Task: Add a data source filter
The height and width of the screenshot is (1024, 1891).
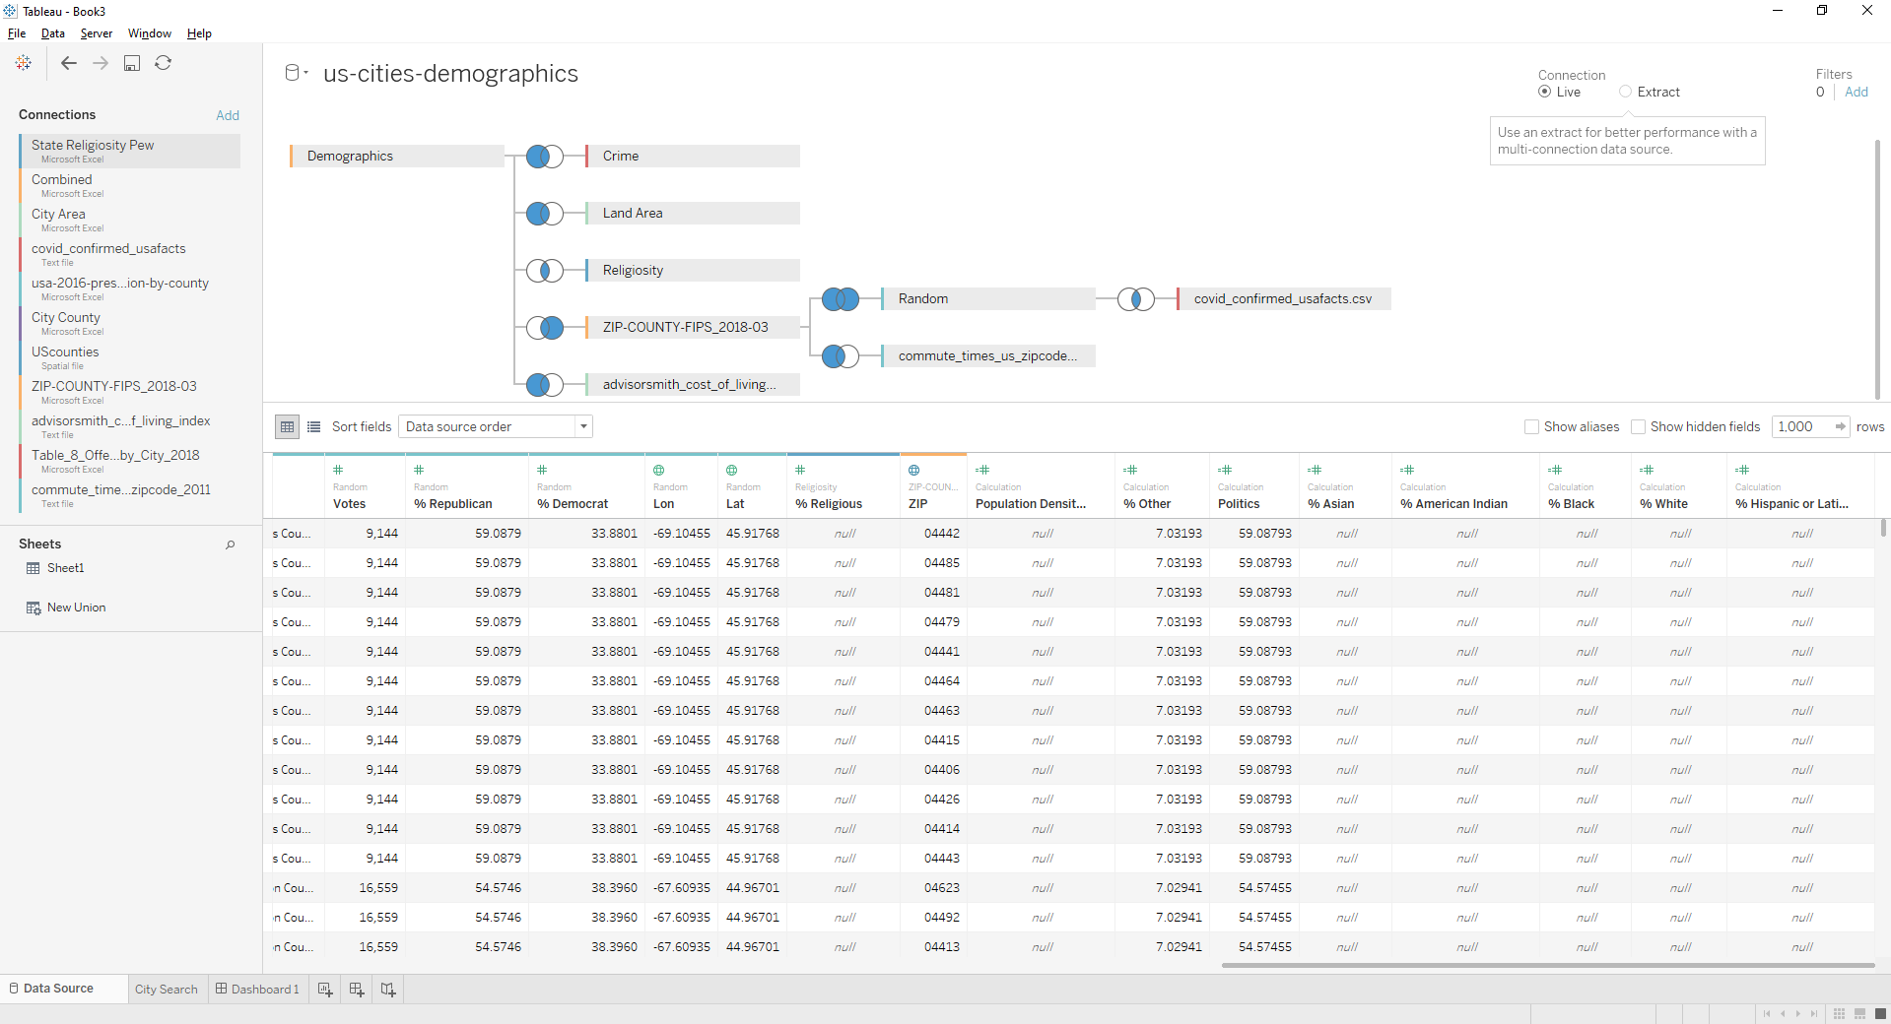Action: tap(1857, 92)
